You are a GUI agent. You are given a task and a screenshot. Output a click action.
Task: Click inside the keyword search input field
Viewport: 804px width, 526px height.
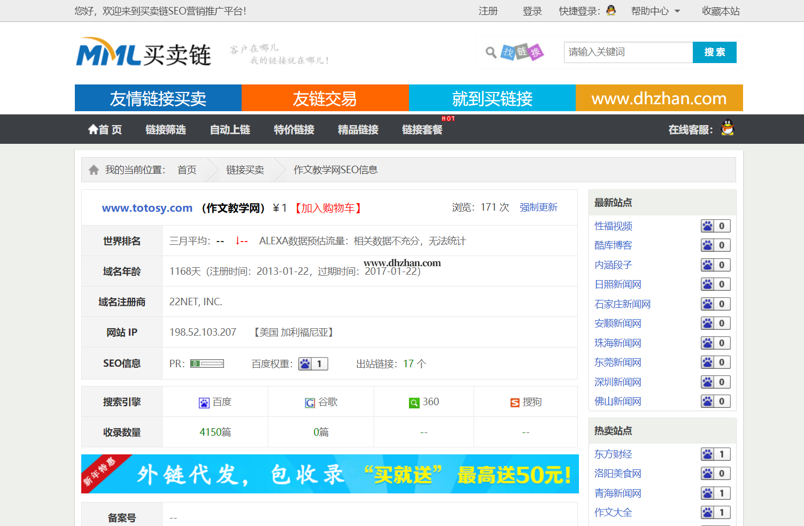coord(628,52)
